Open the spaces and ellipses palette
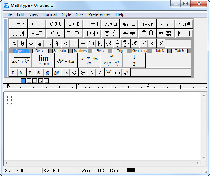The image size is (210, 176). pyautogui.click(x=37, y=24)
